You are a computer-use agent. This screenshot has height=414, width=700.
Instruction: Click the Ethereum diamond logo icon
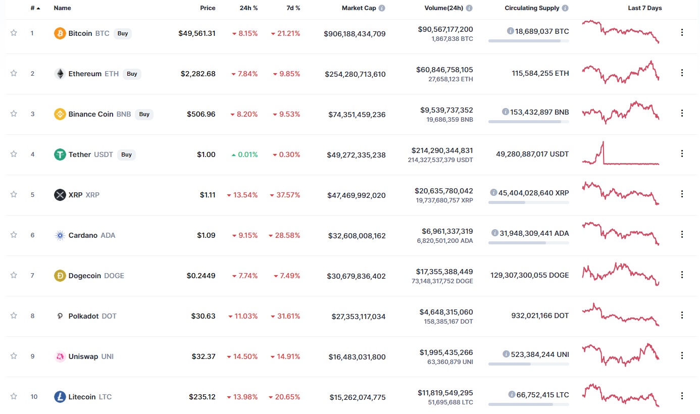pos(60,74)
